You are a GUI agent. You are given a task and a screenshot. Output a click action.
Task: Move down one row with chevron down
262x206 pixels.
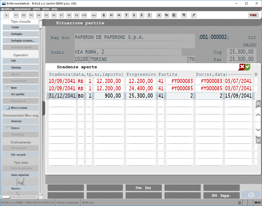[x=258, y=130]
